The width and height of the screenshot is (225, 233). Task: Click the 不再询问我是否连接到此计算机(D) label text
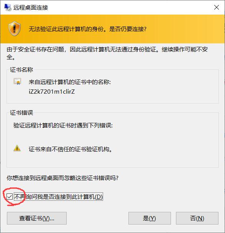coord(58,197)
